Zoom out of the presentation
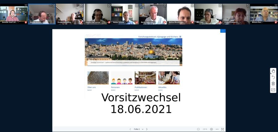278x132 pixels. click(x=198, y=129)
